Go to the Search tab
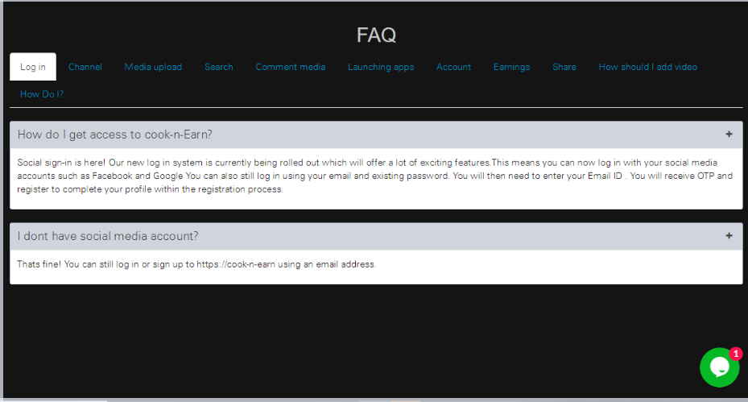 click(219, 67)
